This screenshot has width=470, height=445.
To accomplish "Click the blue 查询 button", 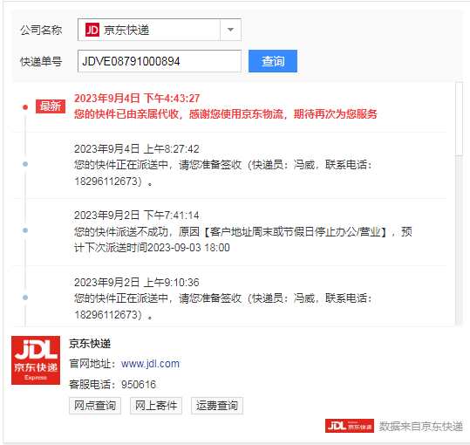I will [273, 61].
